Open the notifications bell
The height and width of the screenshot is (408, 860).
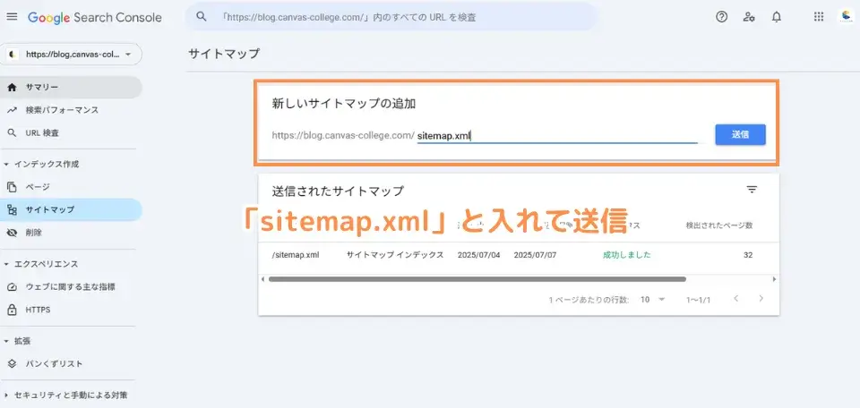coord(777,17)
